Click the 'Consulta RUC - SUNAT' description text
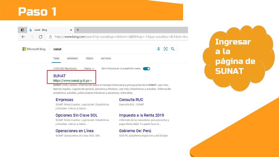This screenshot has width=279, height=157. click(x=131, y=104)
